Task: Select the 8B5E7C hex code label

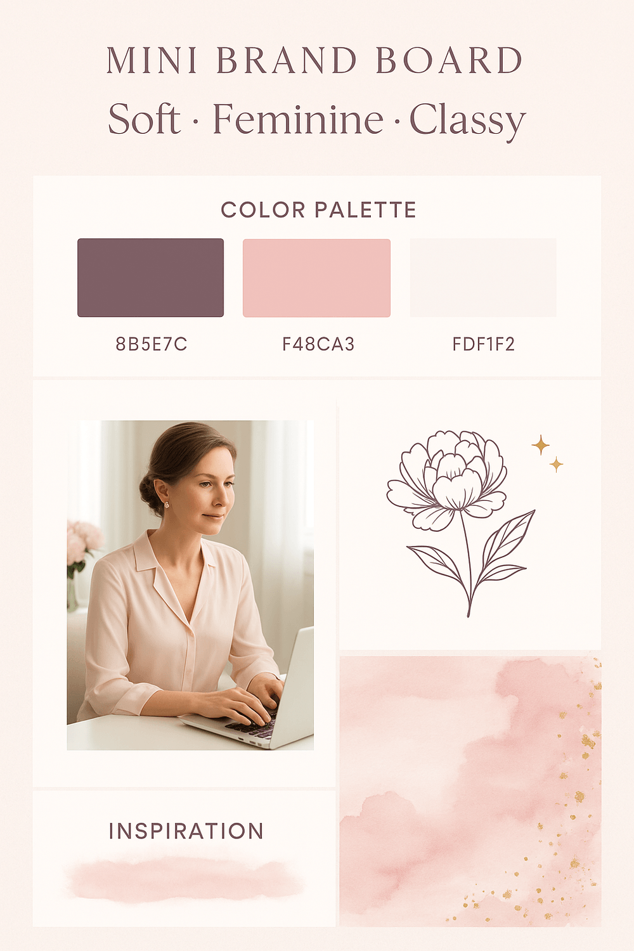Action: [x=152, y=344]
